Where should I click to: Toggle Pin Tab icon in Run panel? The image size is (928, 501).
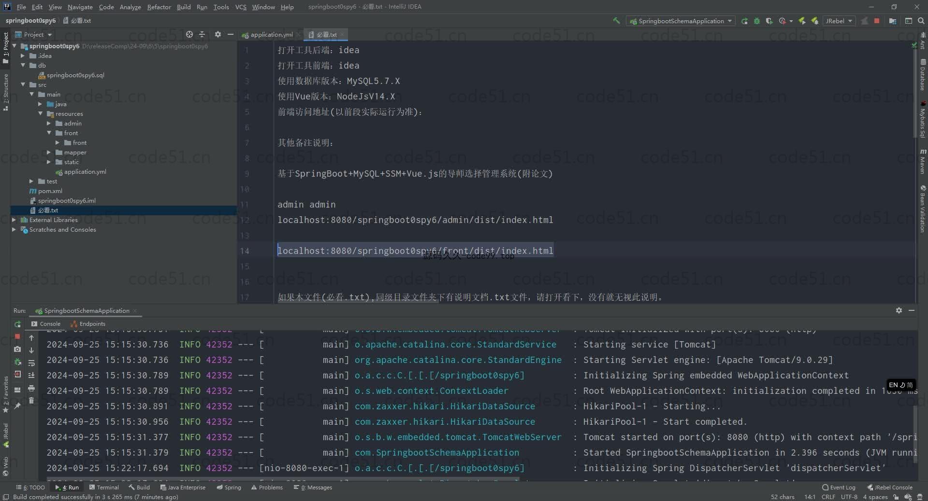click(17, 406)
